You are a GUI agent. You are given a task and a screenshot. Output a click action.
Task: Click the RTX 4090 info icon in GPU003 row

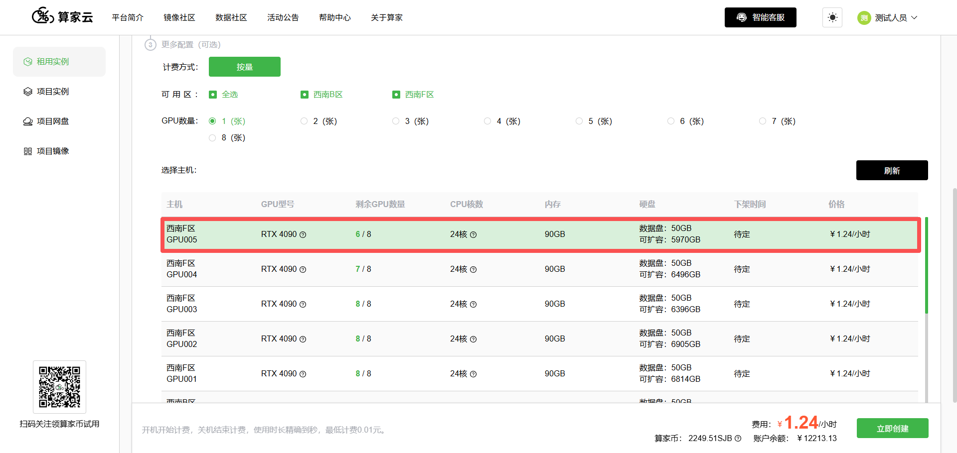[x=303, y=304]
